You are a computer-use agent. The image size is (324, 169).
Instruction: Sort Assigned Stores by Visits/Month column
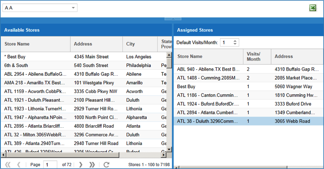(x=257, y=57)
